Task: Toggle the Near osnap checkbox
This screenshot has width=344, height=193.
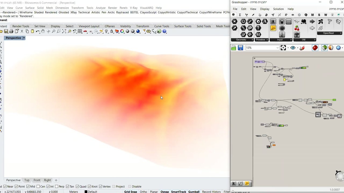Action: [5, 187]
